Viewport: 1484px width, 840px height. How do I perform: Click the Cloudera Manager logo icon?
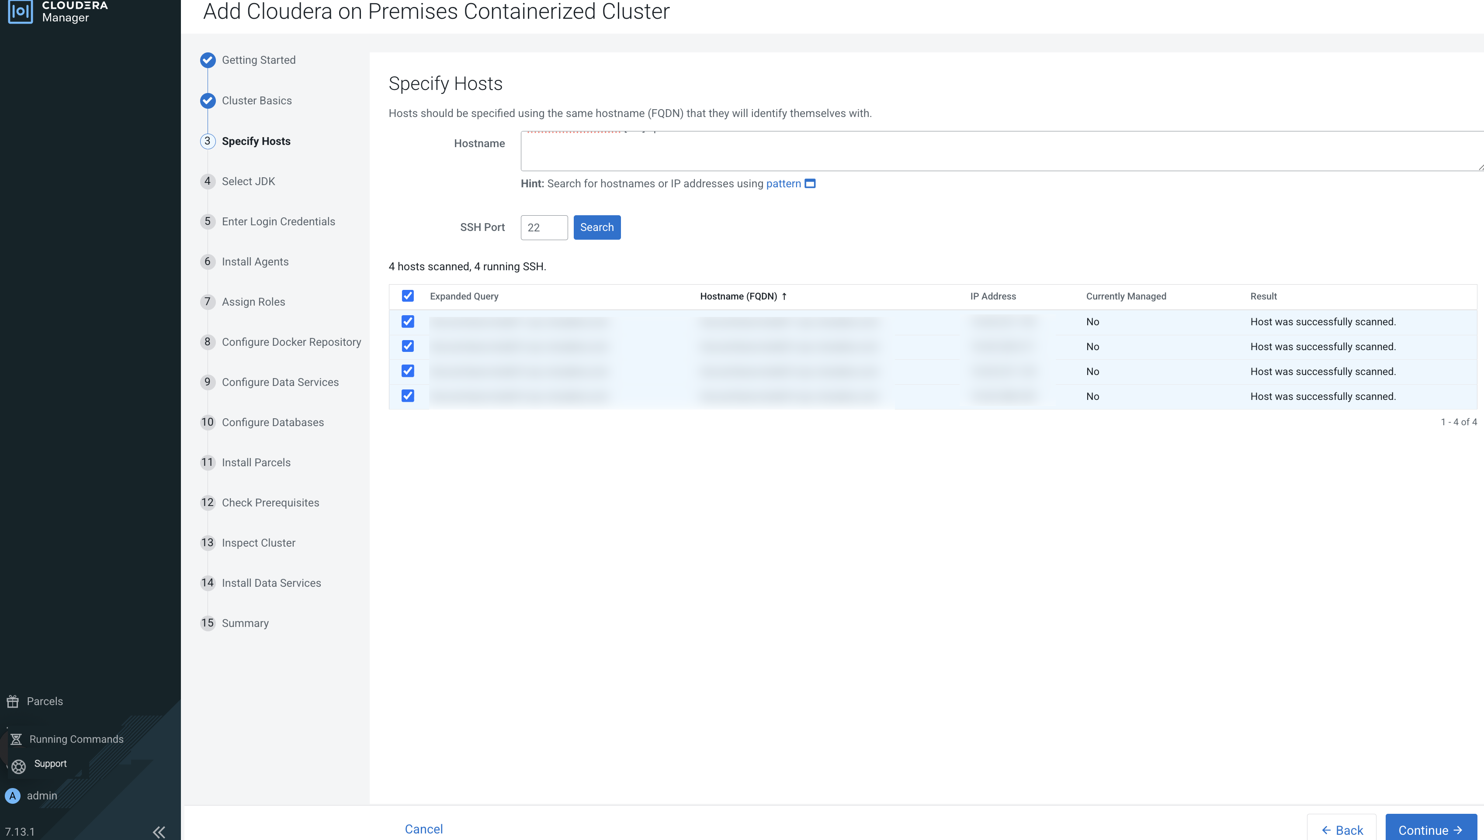tap(20, 11)
